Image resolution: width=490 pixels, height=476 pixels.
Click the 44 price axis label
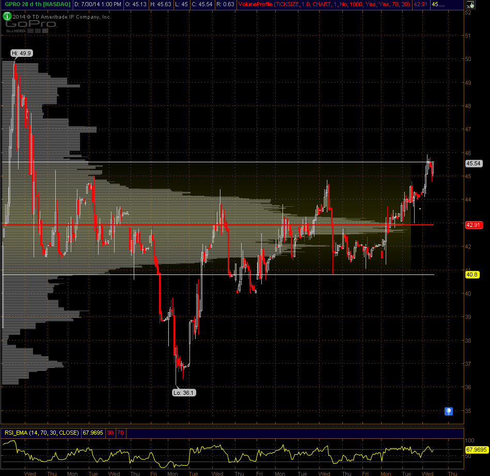point(468,199)
